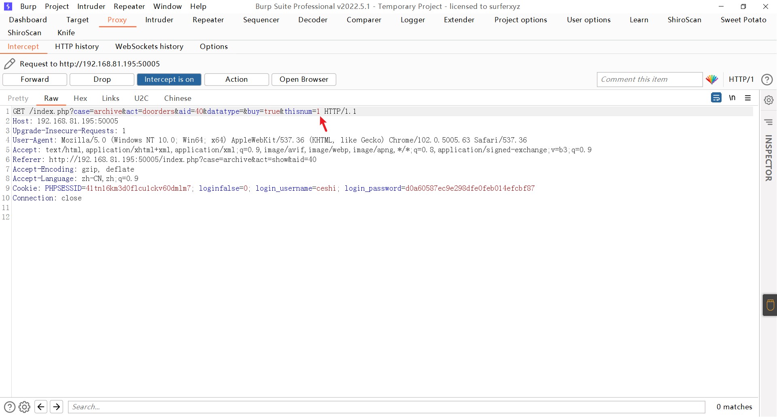Go to next search match arrow

tap(57, 407)
